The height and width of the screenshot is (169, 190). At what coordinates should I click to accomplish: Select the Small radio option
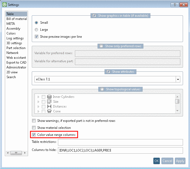point(36,23)
